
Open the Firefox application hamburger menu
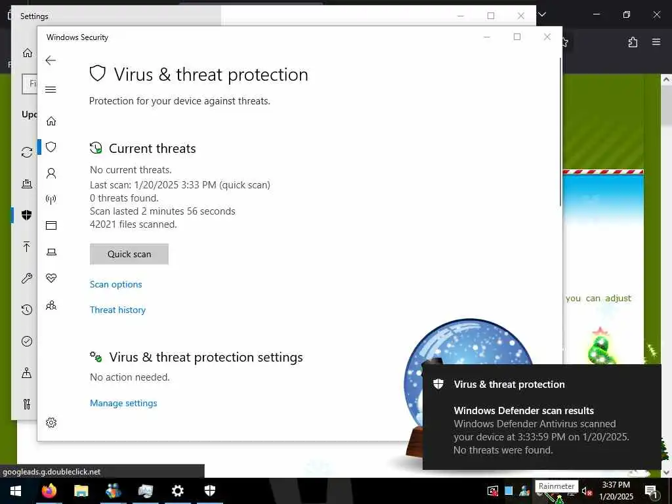coord(656,42)
